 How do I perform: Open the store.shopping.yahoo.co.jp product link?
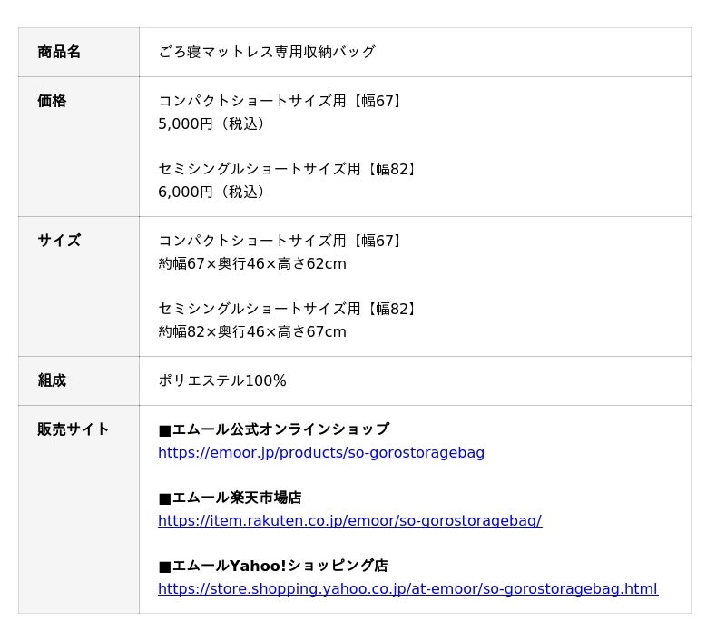coord(407,588)
